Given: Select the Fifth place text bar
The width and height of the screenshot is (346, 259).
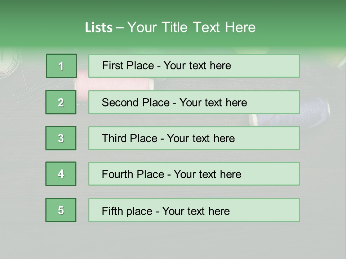Looking at the screenshot, I should coord(194,210).
